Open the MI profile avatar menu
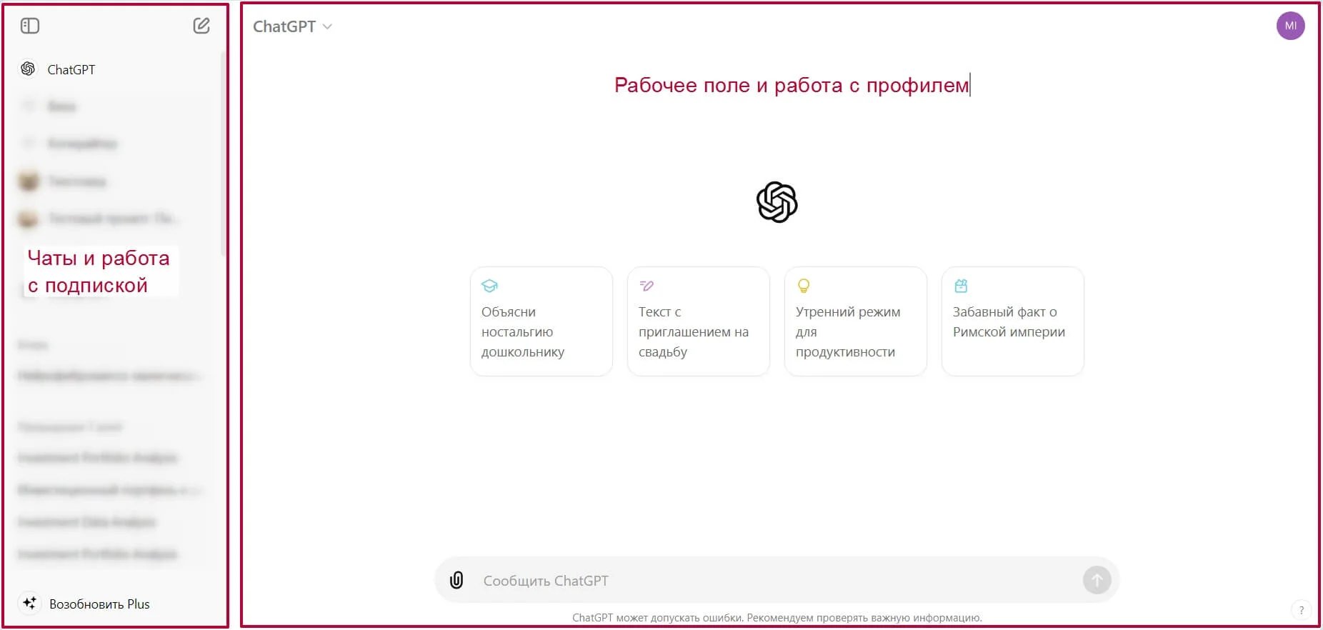Viewport: 1323px width, 630px height. pyautogui.click(x=1291, y=26)
